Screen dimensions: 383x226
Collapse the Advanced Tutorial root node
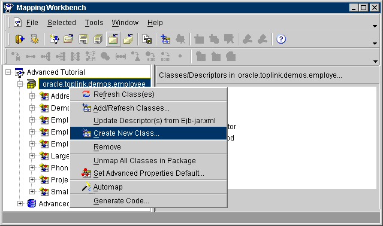[8, 72]
